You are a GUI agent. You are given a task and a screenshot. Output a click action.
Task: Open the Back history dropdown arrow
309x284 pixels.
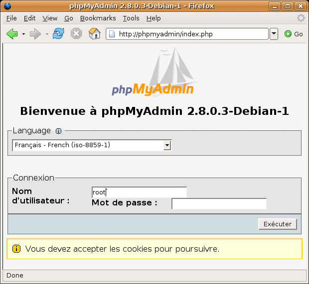click(x=23, y=34)
